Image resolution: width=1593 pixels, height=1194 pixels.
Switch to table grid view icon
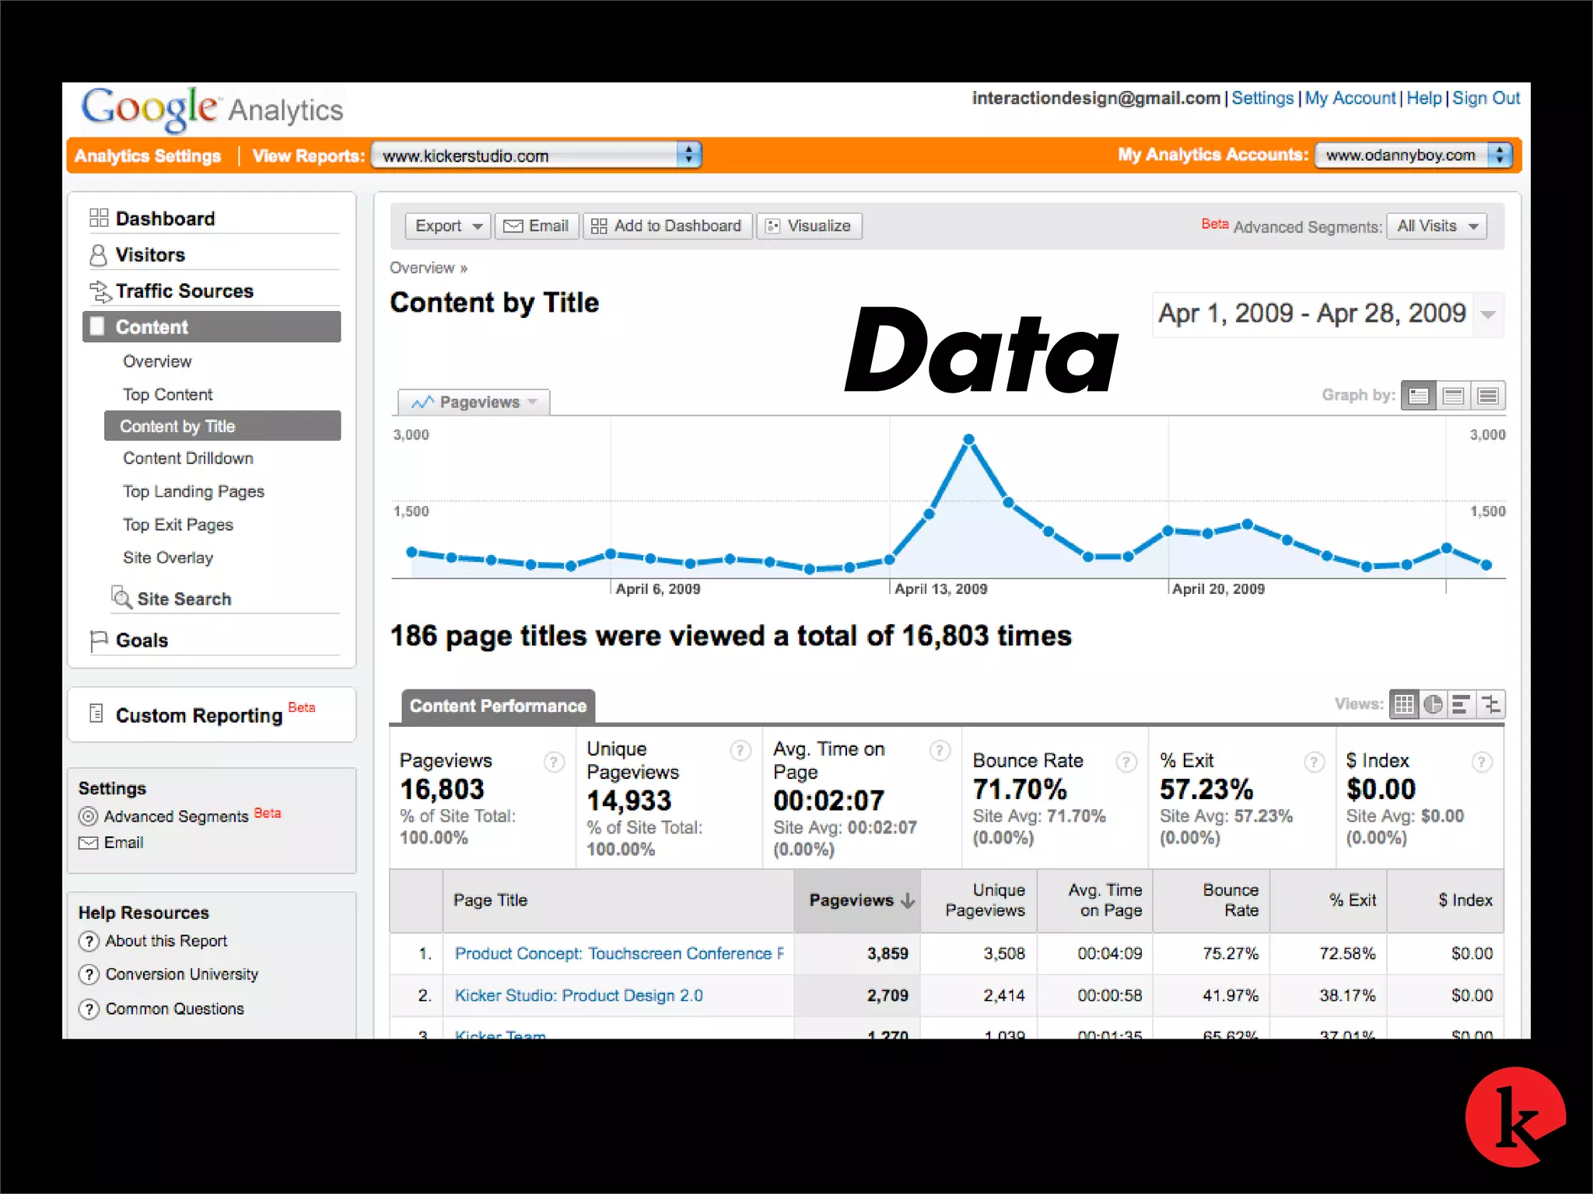click(1404, 704)
